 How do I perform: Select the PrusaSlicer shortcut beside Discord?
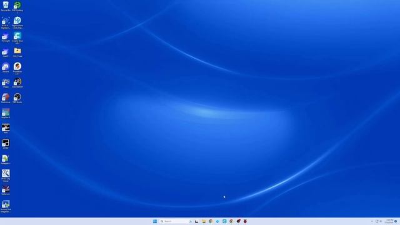(x=17, y=68)
